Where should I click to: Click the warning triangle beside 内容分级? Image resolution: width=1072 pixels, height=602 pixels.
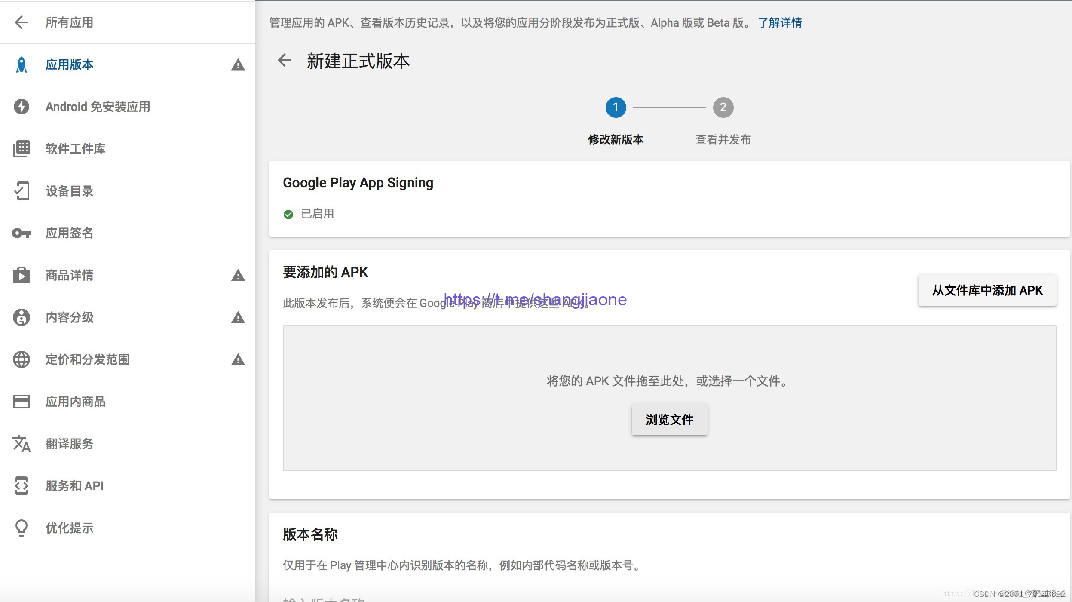tap(238, 318)
